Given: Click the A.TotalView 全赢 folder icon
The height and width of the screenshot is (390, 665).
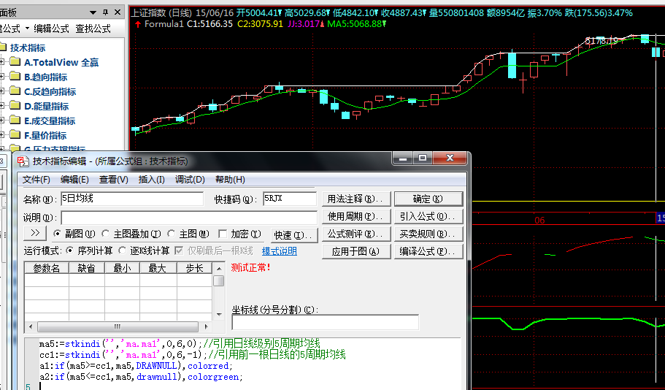Looking at the screenshot, I should [x=15, y=63].
